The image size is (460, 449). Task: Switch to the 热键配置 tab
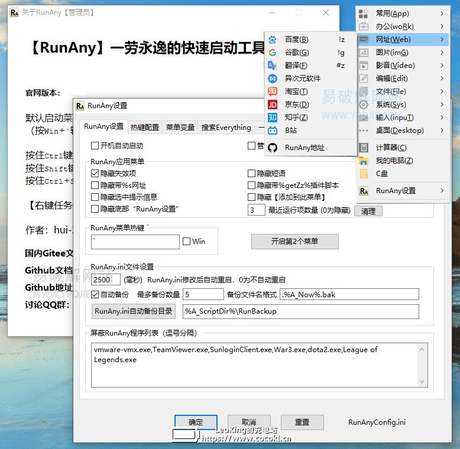click(145, 128)
